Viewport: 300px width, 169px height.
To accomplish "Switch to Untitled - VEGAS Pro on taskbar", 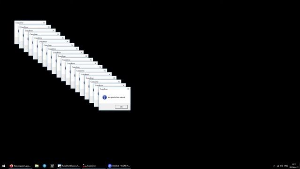I will click(119, 166).
